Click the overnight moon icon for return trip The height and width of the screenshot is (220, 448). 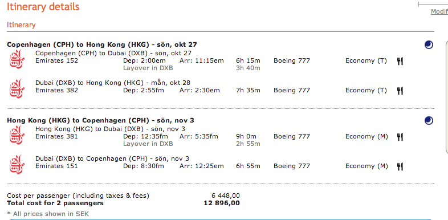429,121
